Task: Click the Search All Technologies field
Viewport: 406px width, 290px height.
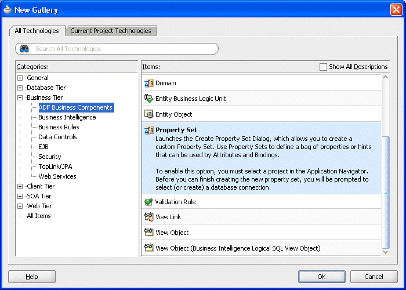Action: point(117,49)
